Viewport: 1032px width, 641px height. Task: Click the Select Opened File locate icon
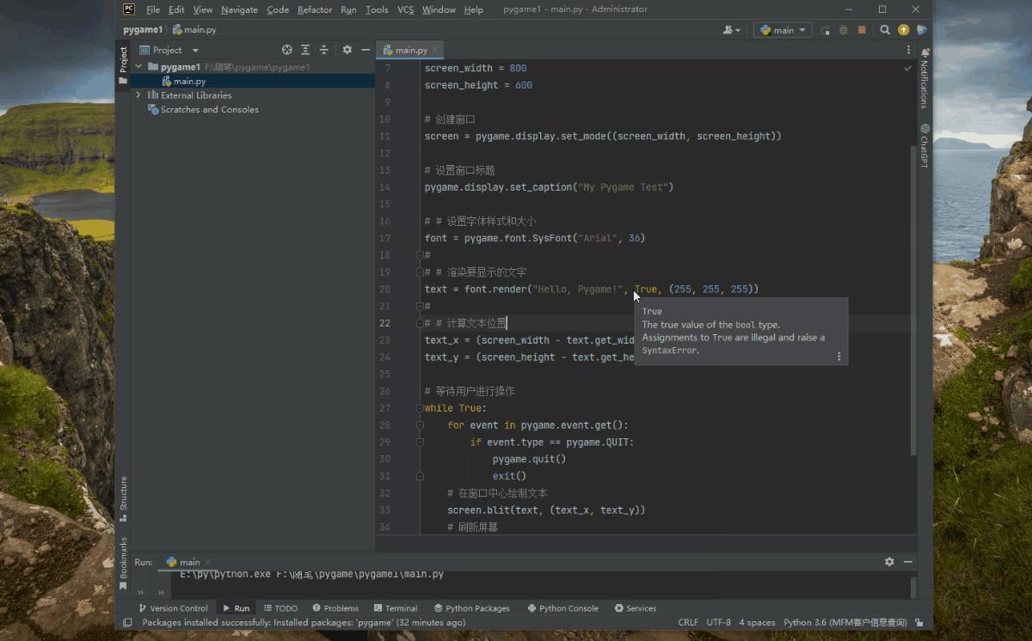[287, 50]
